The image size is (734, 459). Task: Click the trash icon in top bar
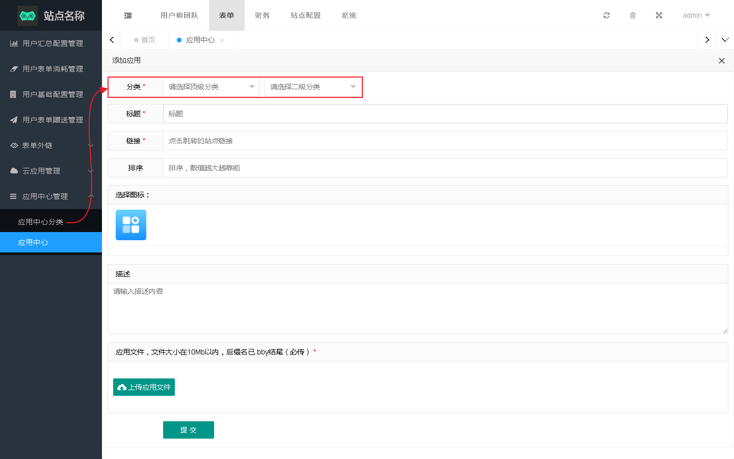pyautogui.click(x=633, y=15)
